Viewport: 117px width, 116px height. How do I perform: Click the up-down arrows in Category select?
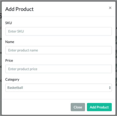coord(110,88)
